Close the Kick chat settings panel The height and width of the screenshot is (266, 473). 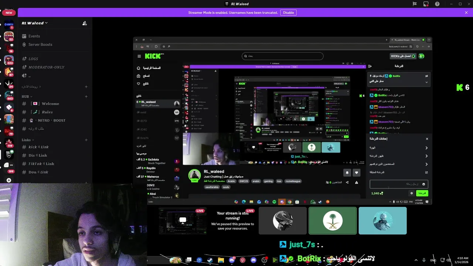click(427, 139)
